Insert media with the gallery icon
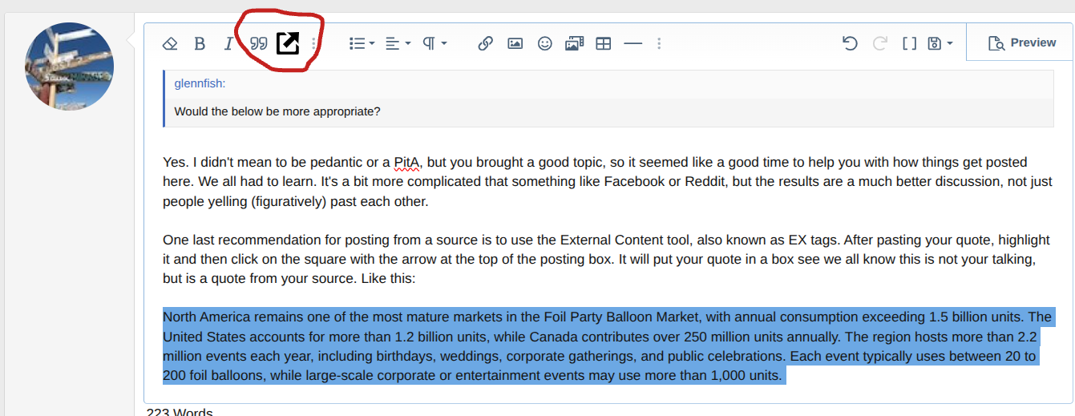Viewport: 1075px width, 416px height. [574, 43]
